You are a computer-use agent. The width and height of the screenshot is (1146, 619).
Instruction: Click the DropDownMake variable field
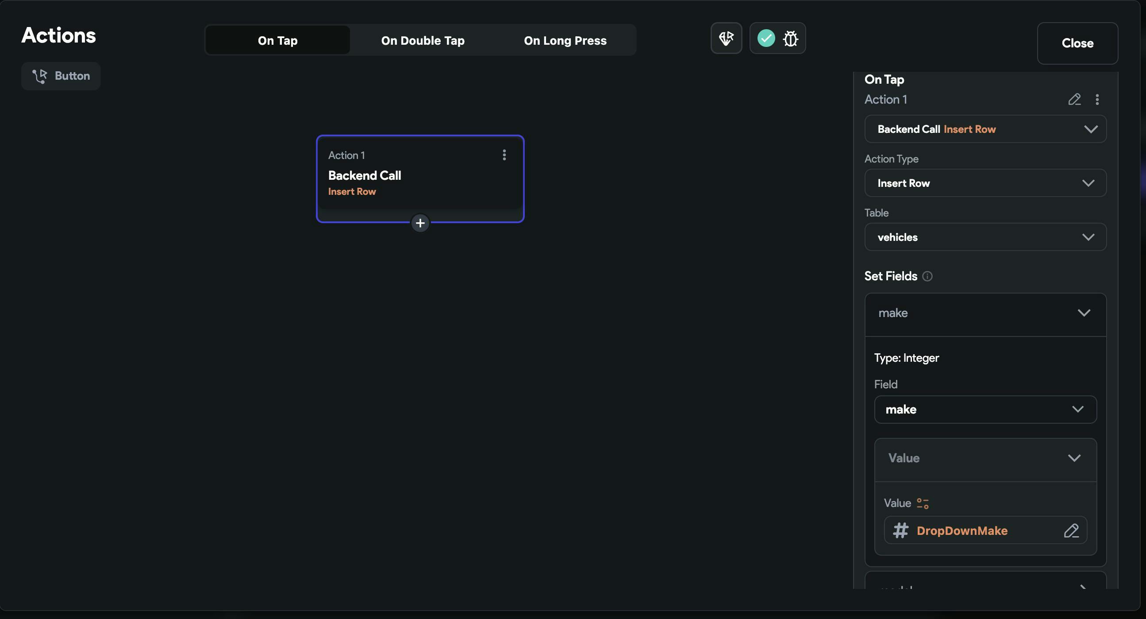tap(985, 530)
